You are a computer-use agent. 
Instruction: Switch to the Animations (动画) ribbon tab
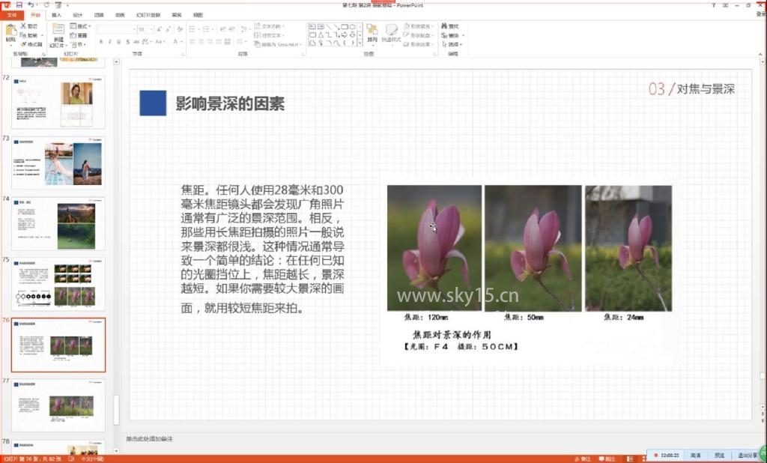click(120, 15)
